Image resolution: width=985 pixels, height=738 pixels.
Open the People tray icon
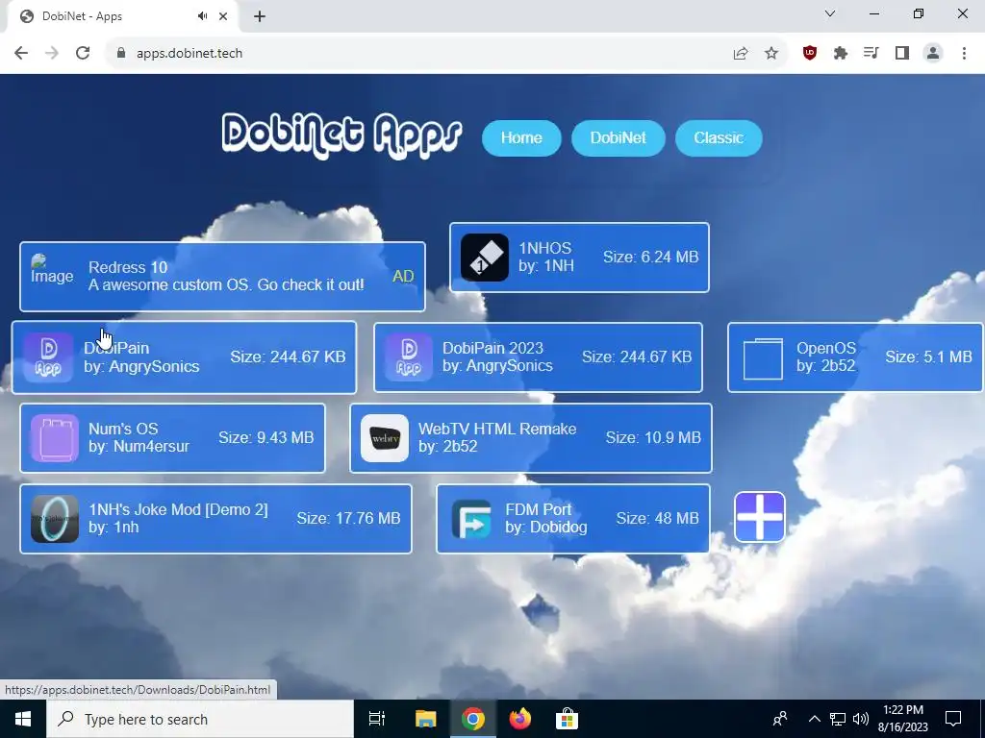point(780,719)
